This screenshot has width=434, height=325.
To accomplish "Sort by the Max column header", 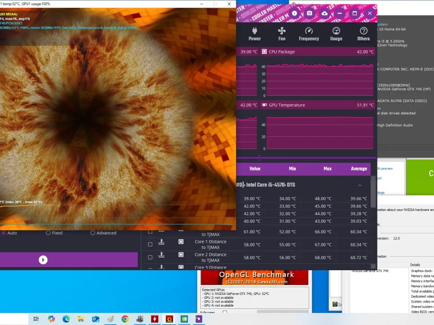I will [x=328, y=168].
